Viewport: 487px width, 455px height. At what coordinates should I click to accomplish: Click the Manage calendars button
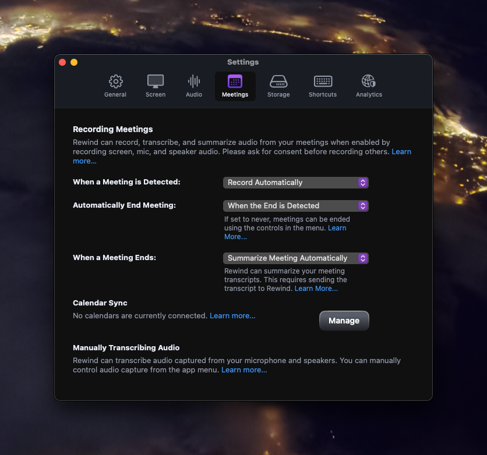[x=344, y=321]
